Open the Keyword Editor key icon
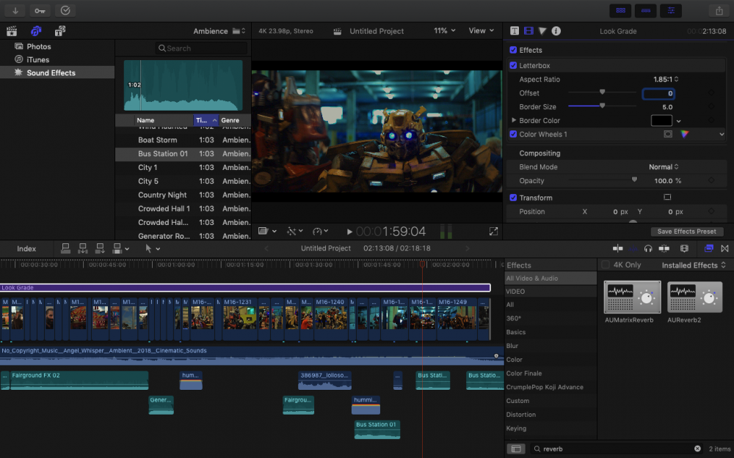 click(40, 10)
